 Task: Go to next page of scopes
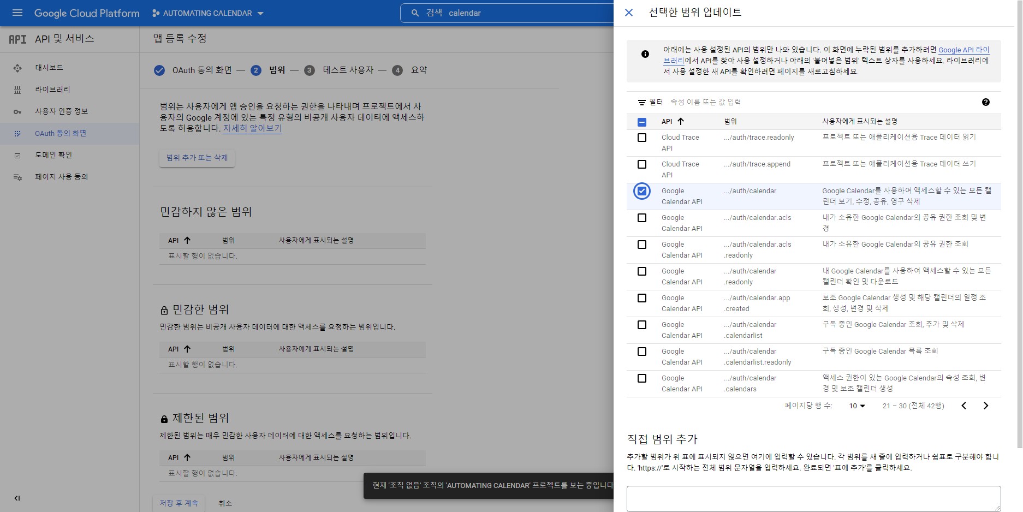(986, 406)
